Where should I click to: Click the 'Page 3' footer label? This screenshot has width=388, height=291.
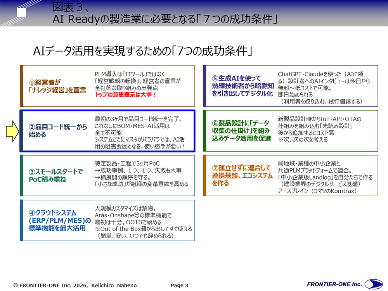tap(179, 285)
